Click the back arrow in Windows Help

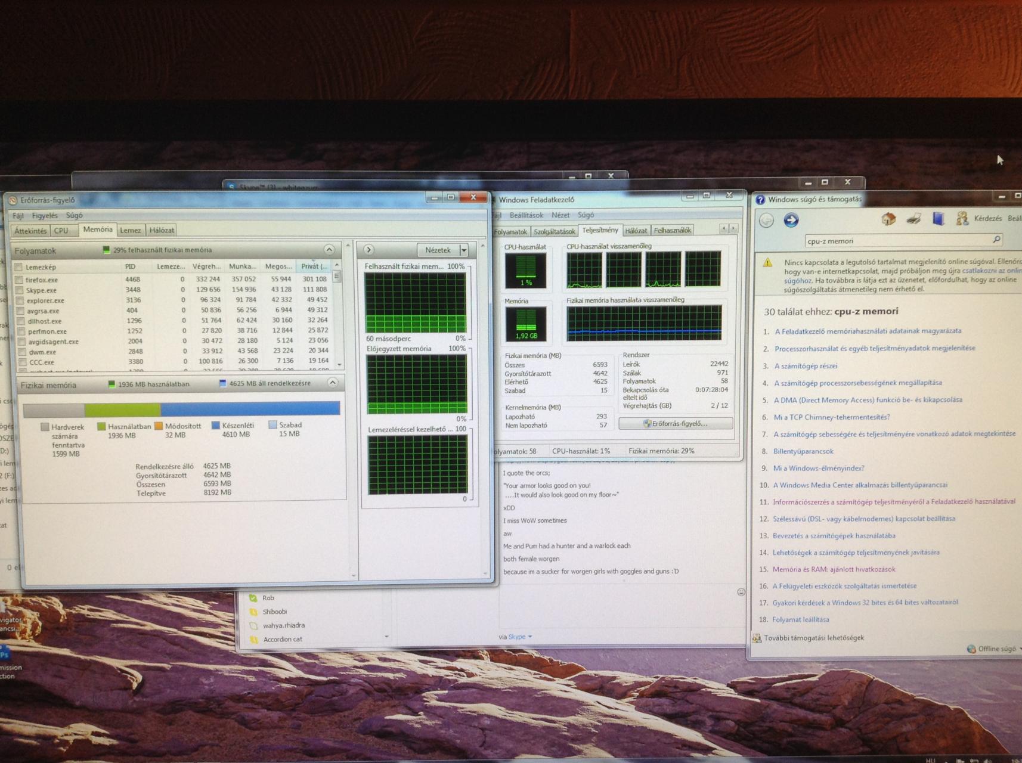click(x=767, y=221)
